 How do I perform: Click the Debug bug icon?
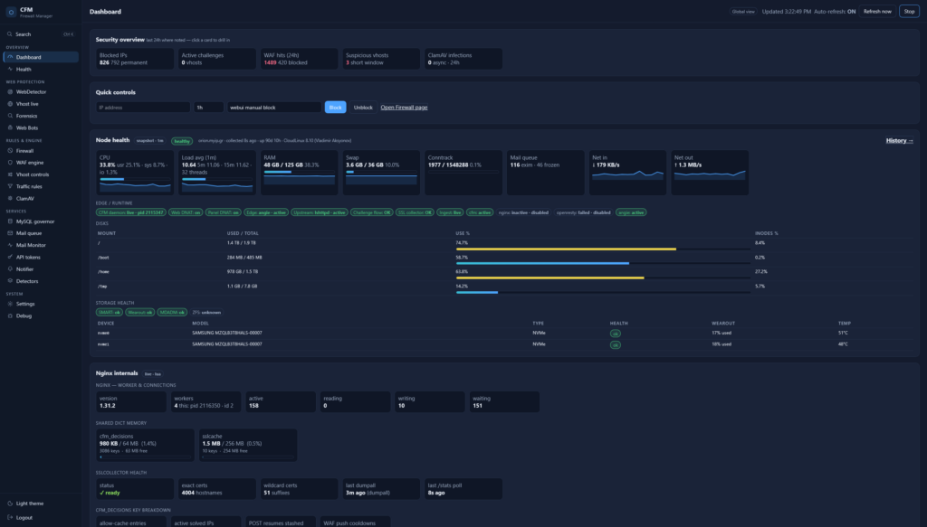click(10, 315)
